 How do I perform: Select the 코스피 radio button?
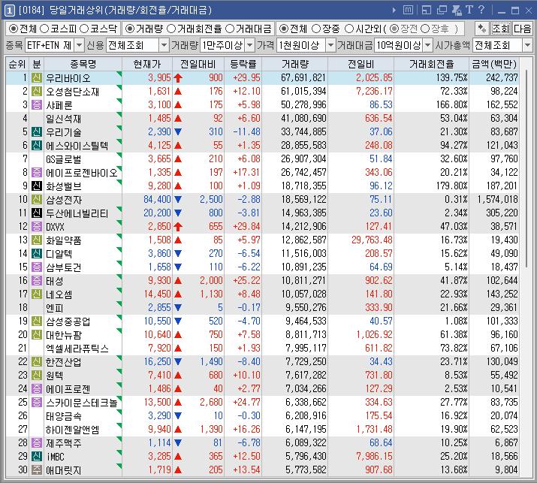click(44, 29)
